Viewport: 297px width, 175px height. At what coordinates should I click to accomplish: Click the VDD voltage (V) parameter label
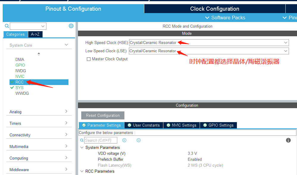pyautogui.click(x=112, y=153)
